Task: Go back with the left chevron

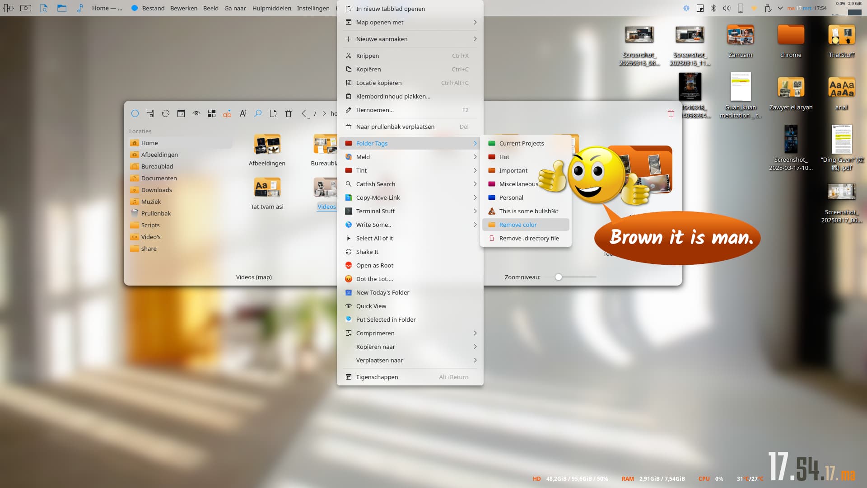Action: (x=304, y=113)
